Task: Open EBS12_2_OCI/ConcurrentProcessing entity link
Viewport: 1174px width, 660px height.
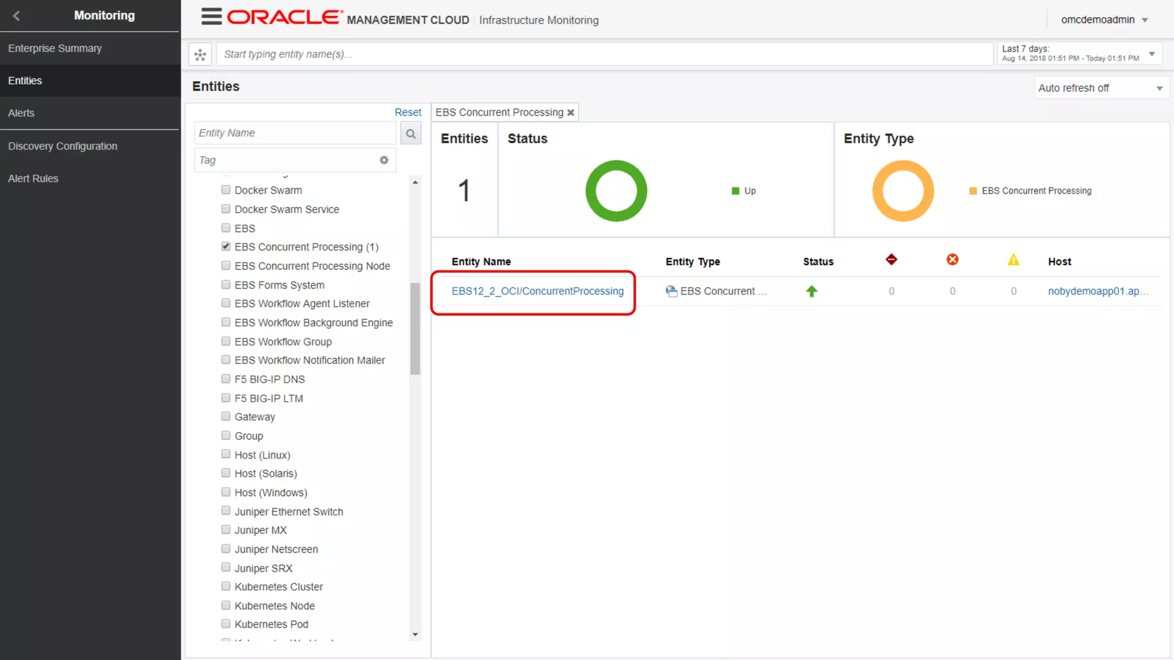Action: tap(537, 291)
